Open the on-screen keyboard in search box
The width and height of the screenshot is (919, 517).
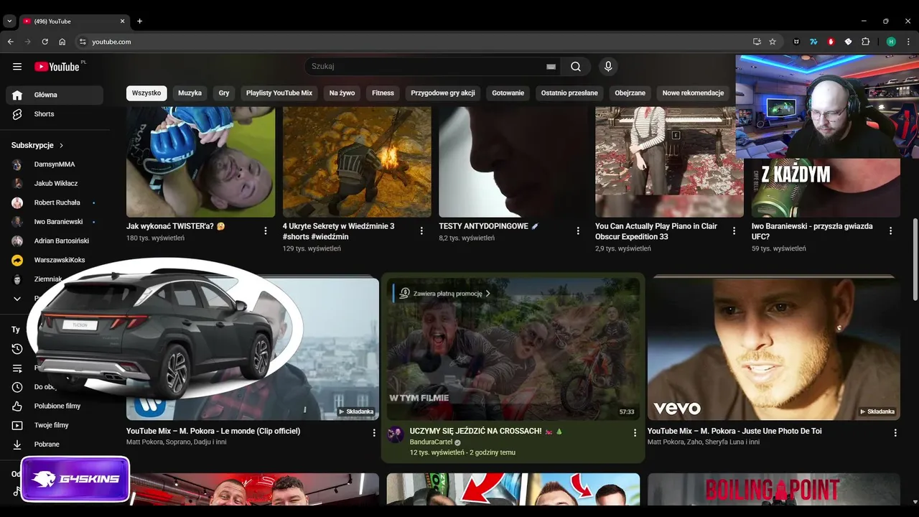click(551, 67)
